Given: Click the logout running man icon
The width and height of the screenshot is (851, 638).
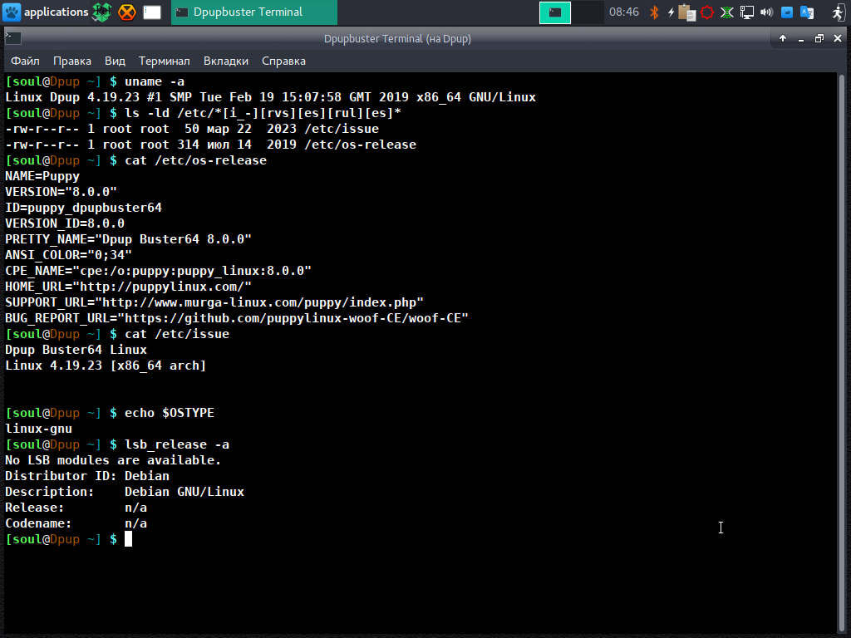Looking at the screenshot, I should [x=839, y=12].
